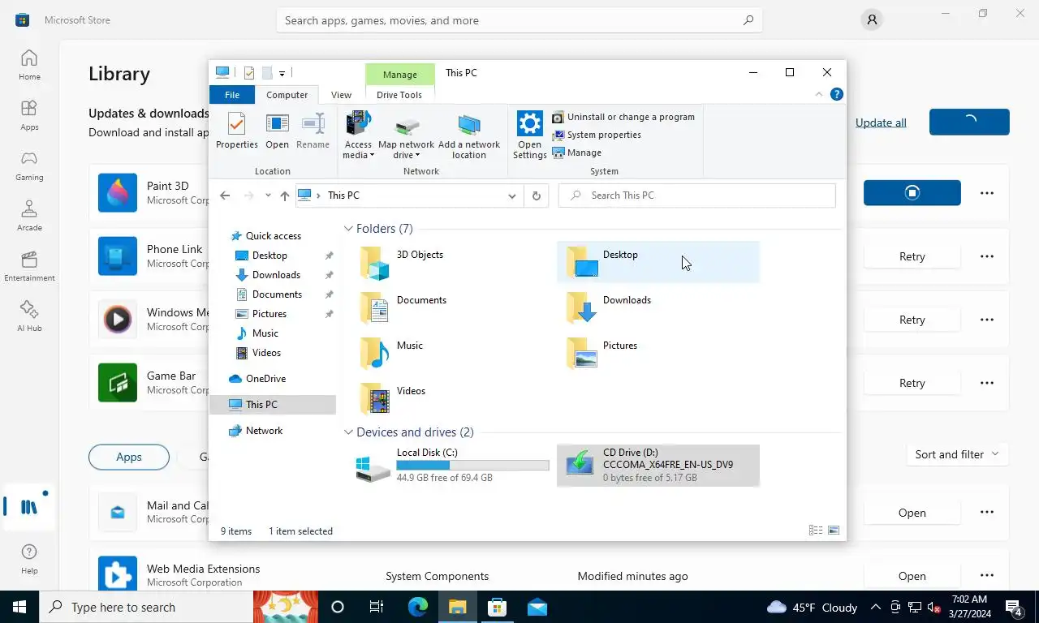Open Quick Access Toolbar customize dropdown

pos(282,73)
